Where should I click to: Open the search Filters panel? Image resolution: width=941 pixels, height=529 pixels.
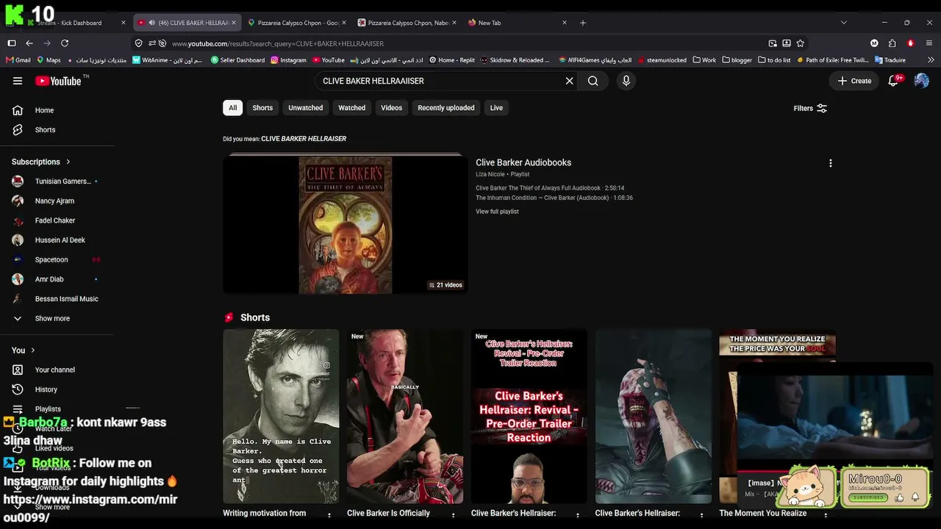click(810, 108)
